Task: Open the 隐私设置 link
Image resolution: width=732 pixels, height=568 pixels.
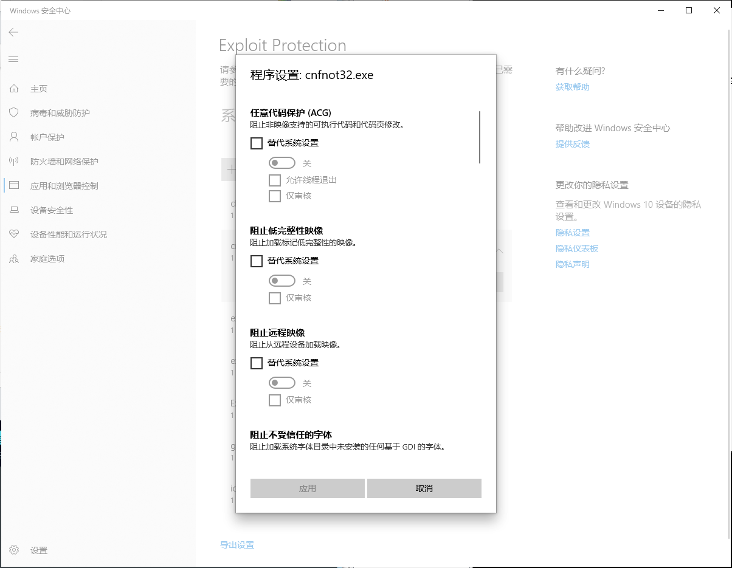Action: [x=573, y=233]
